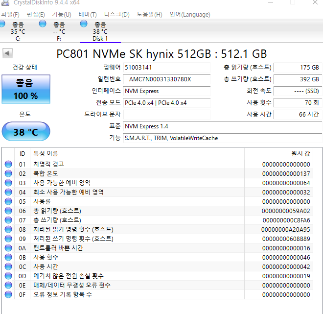Open the 언어(Language) menu
The image size is (323, 314).
190,14
